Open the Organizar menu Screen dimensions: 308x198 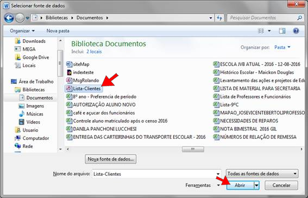(22, 31)
